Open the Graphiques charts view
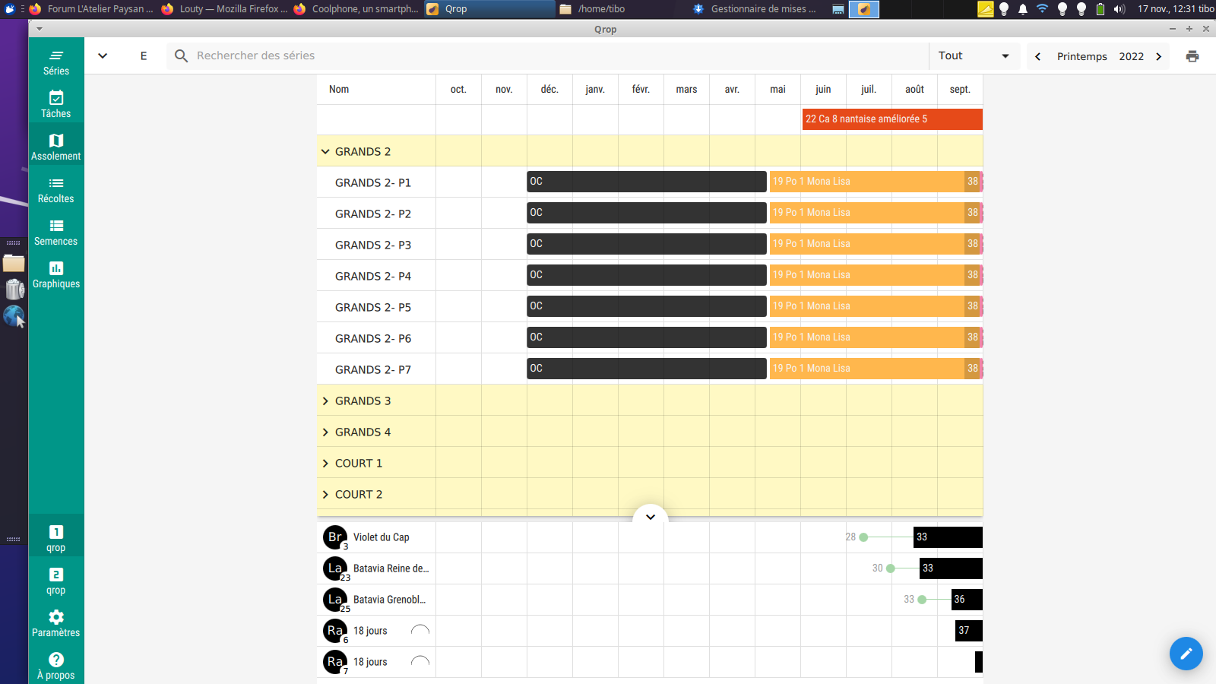Viewport: 1216px width, 684px height. (x=56, y=275)
